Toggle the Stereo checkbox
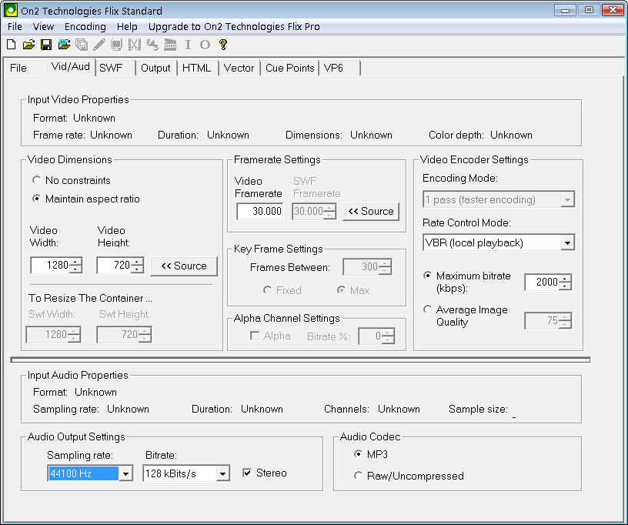Image resolution: width=628 pixels, height=525 pixels. [248, 473]
